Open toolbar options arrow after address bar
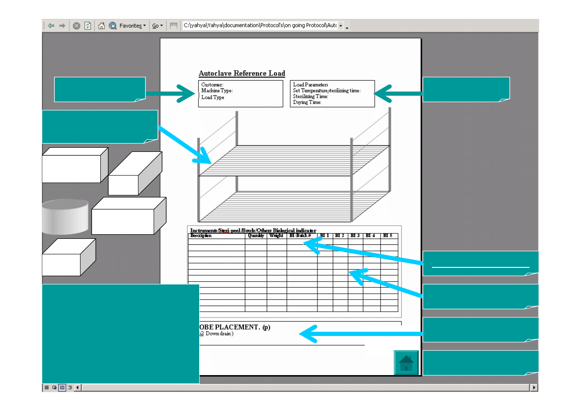Viewport: 581px width, 411px height. tap(347, 27)
